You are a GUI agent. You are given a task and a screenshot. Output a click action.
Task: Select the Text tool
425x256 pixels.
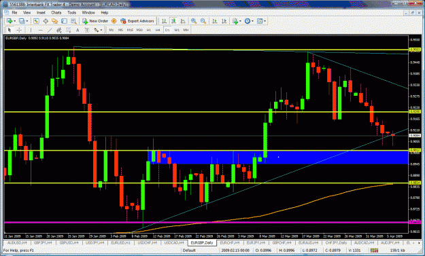78,30
